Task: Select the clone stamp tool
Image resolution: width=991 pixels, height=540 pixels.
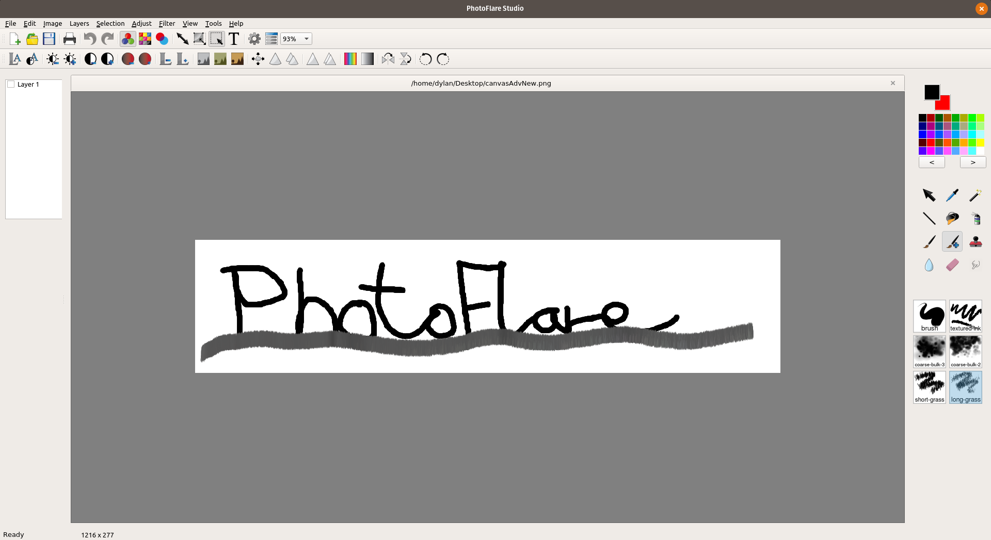Action: point(976,241)
